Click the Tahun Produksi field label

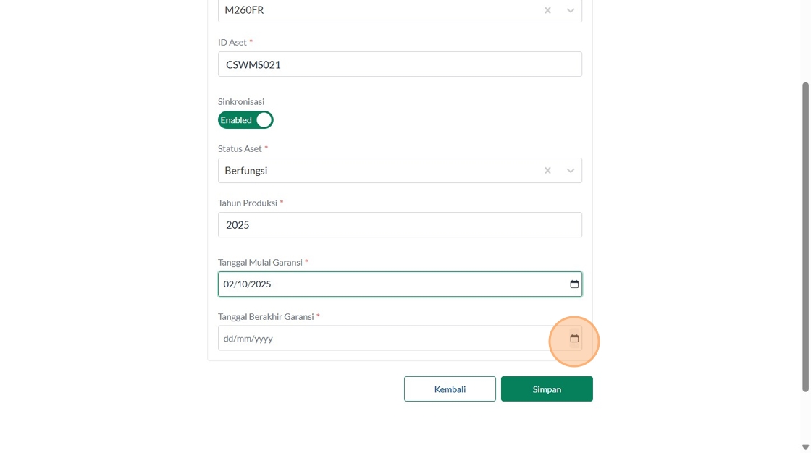point(248,203)
